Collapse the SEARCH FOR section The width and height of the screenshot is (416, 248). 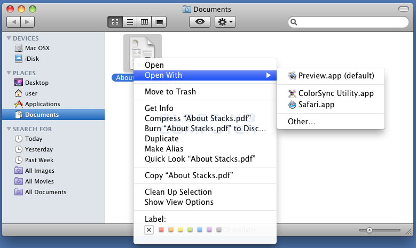coord(9,129)
